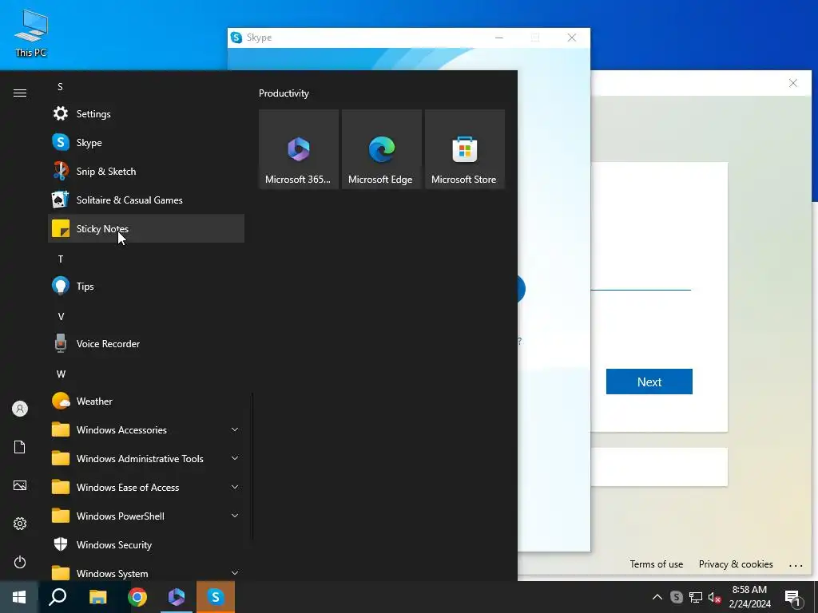Jump to letter T section header
818x613 pixels.
(61, 259)
